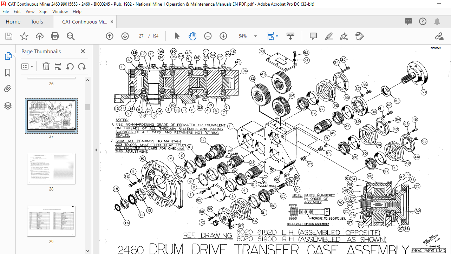
Task: Open the View menu
Action: pos(30,12)
